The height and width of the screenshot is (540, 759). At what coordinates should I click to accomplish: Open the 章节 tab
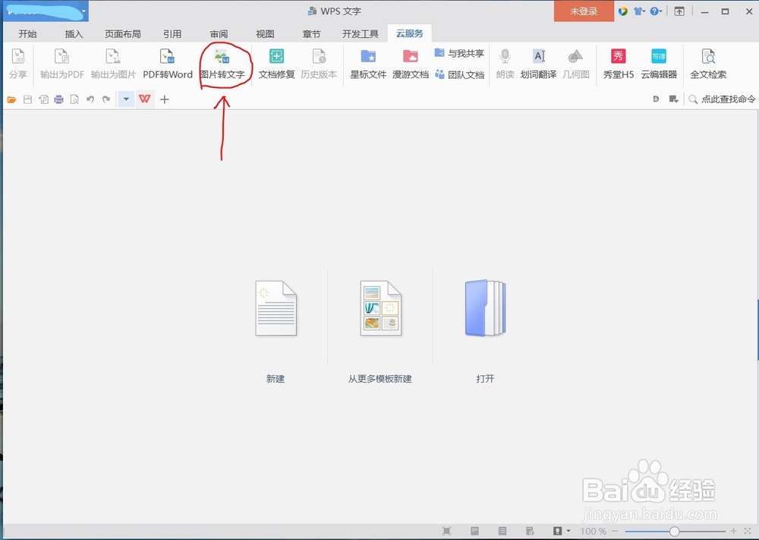(x=311, y=34)
